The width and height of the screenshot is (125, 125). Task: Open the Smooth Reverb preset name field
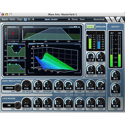[x=51, y=19]
